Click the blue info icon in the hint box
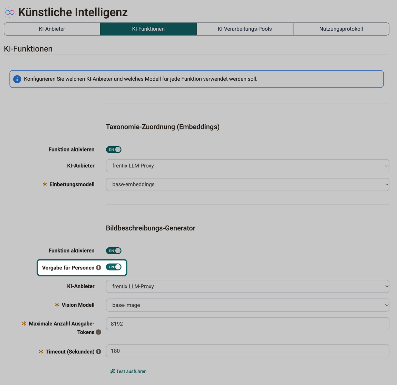 click(17, 79)
